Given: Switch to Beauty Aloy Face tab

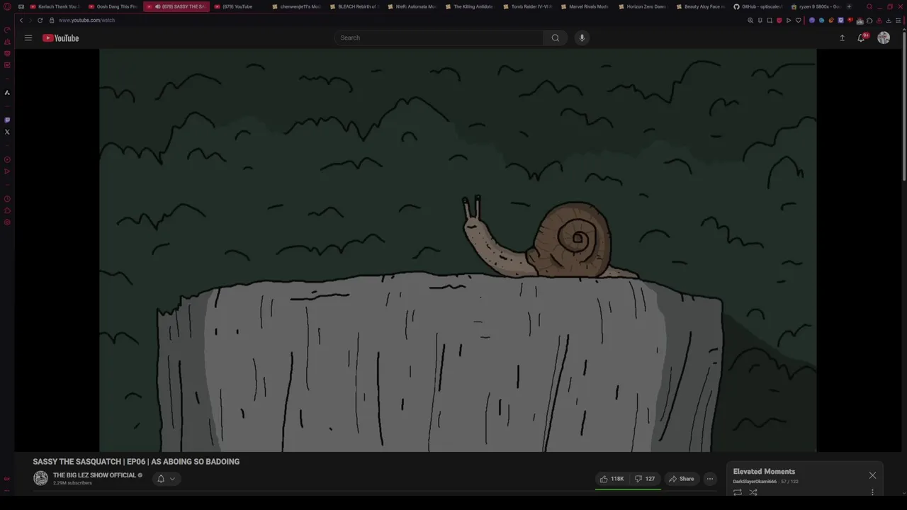Looking at the screenshot, I should click(x=700, y=6).
